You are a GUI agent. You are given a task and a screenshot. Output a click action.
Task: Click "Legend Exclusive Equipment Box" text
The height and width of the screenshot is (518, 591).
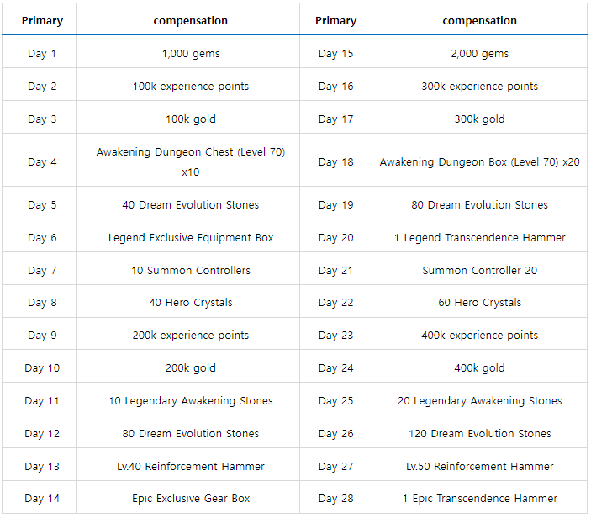[191, 238]
